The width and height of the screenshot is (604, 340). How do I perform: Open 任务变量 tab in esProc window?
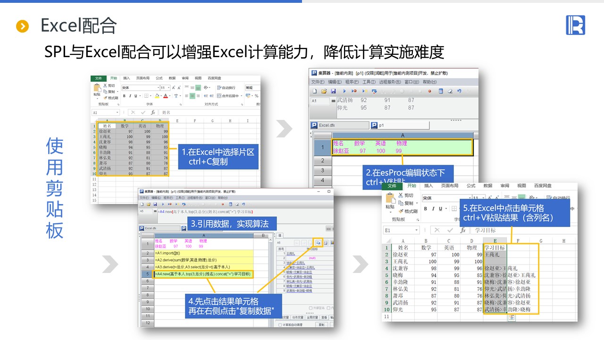pyautogui.click(x=298, y=317)
